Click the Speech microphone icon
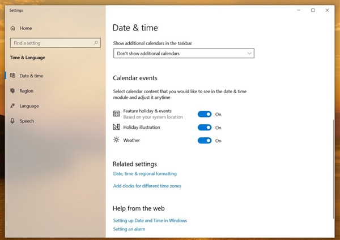This screenshot has width=340, height=240. pyautogui.click(x=12, y=121)
